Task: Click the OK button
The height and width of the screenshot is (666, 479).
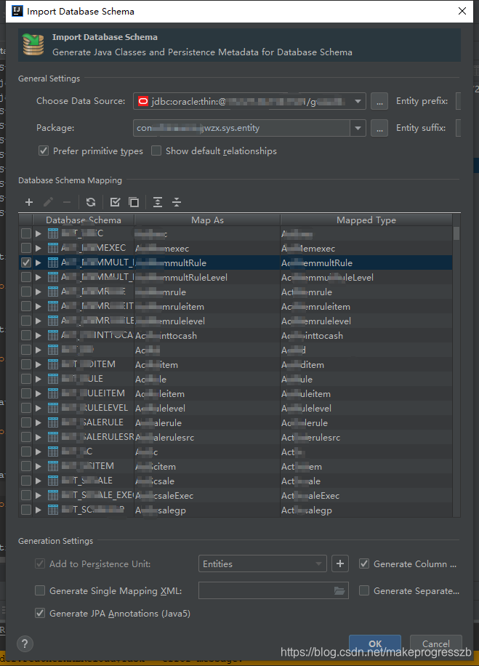Action: (375, 644)
